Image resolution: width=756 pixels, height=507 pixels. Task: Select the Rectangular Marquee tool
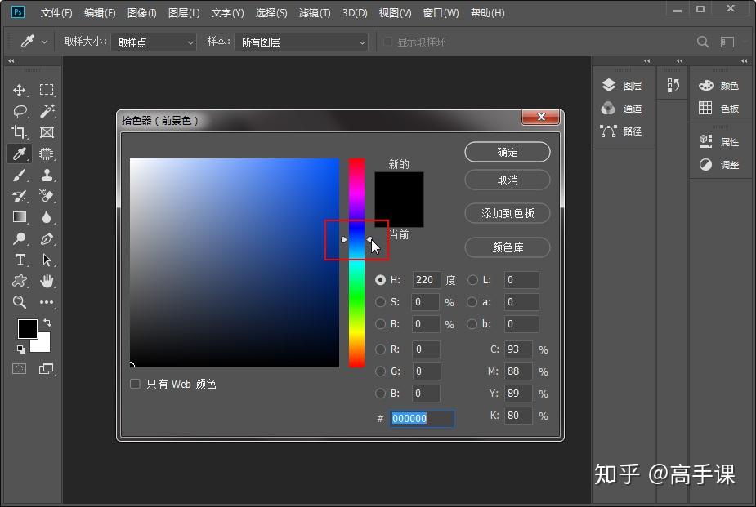click(x=47, y=90)
